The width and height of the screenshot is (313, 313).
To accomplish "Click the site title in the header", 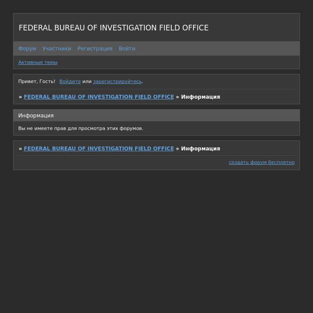I will pyautogui.click(x=113, y=28).
